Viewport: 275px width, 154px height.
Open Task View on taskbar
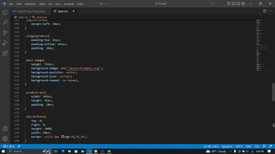coord(55,151)
